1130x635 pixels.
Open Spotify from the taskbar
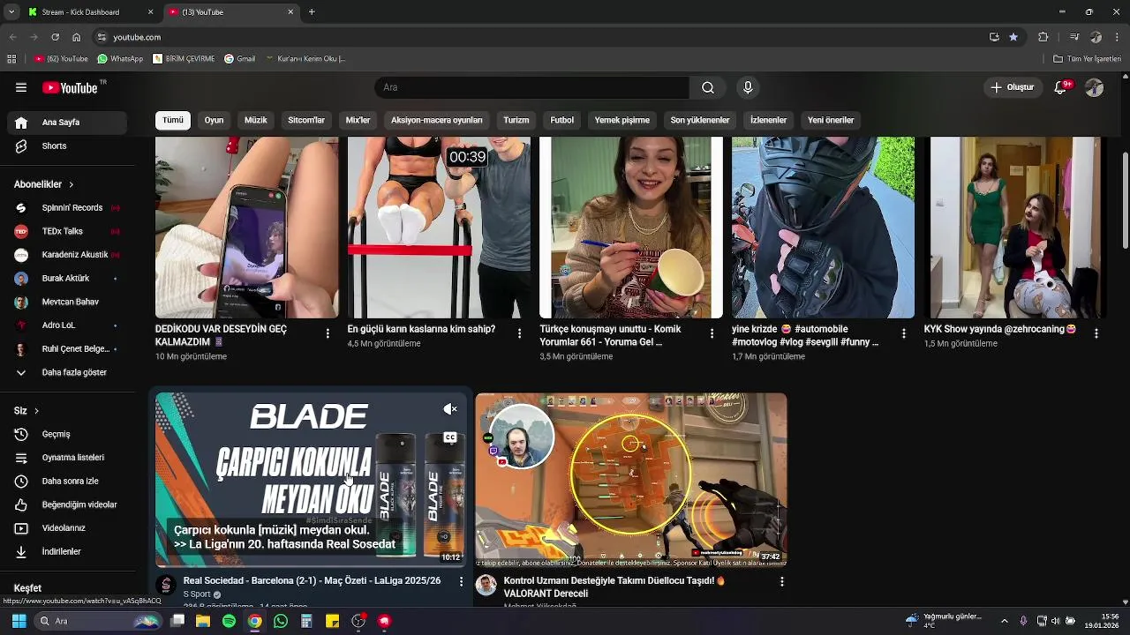point(229,621)
